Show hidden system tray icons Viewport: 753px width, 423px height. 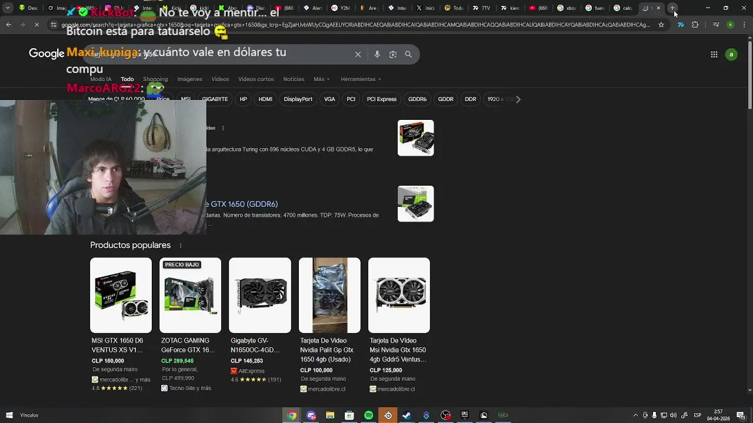[x=635, y=415]
